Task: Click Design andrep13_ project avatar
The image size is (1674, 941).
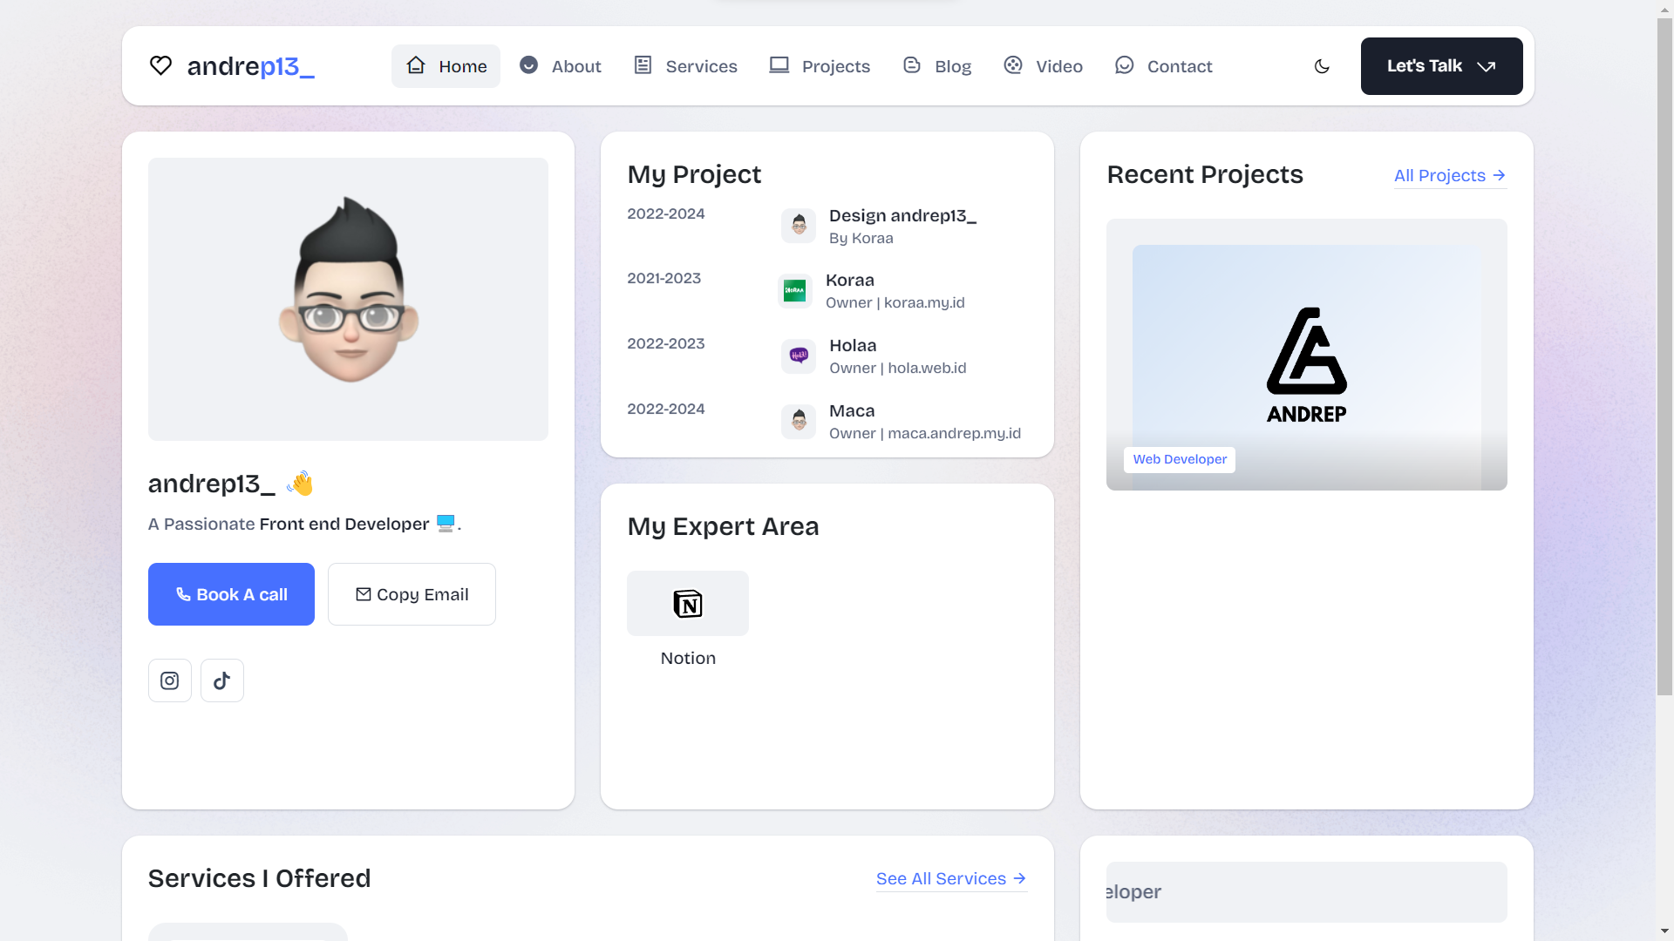Action: pyautogui.click(x=799, y=226)
